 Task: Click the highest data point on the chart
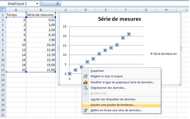click(129, 34)
